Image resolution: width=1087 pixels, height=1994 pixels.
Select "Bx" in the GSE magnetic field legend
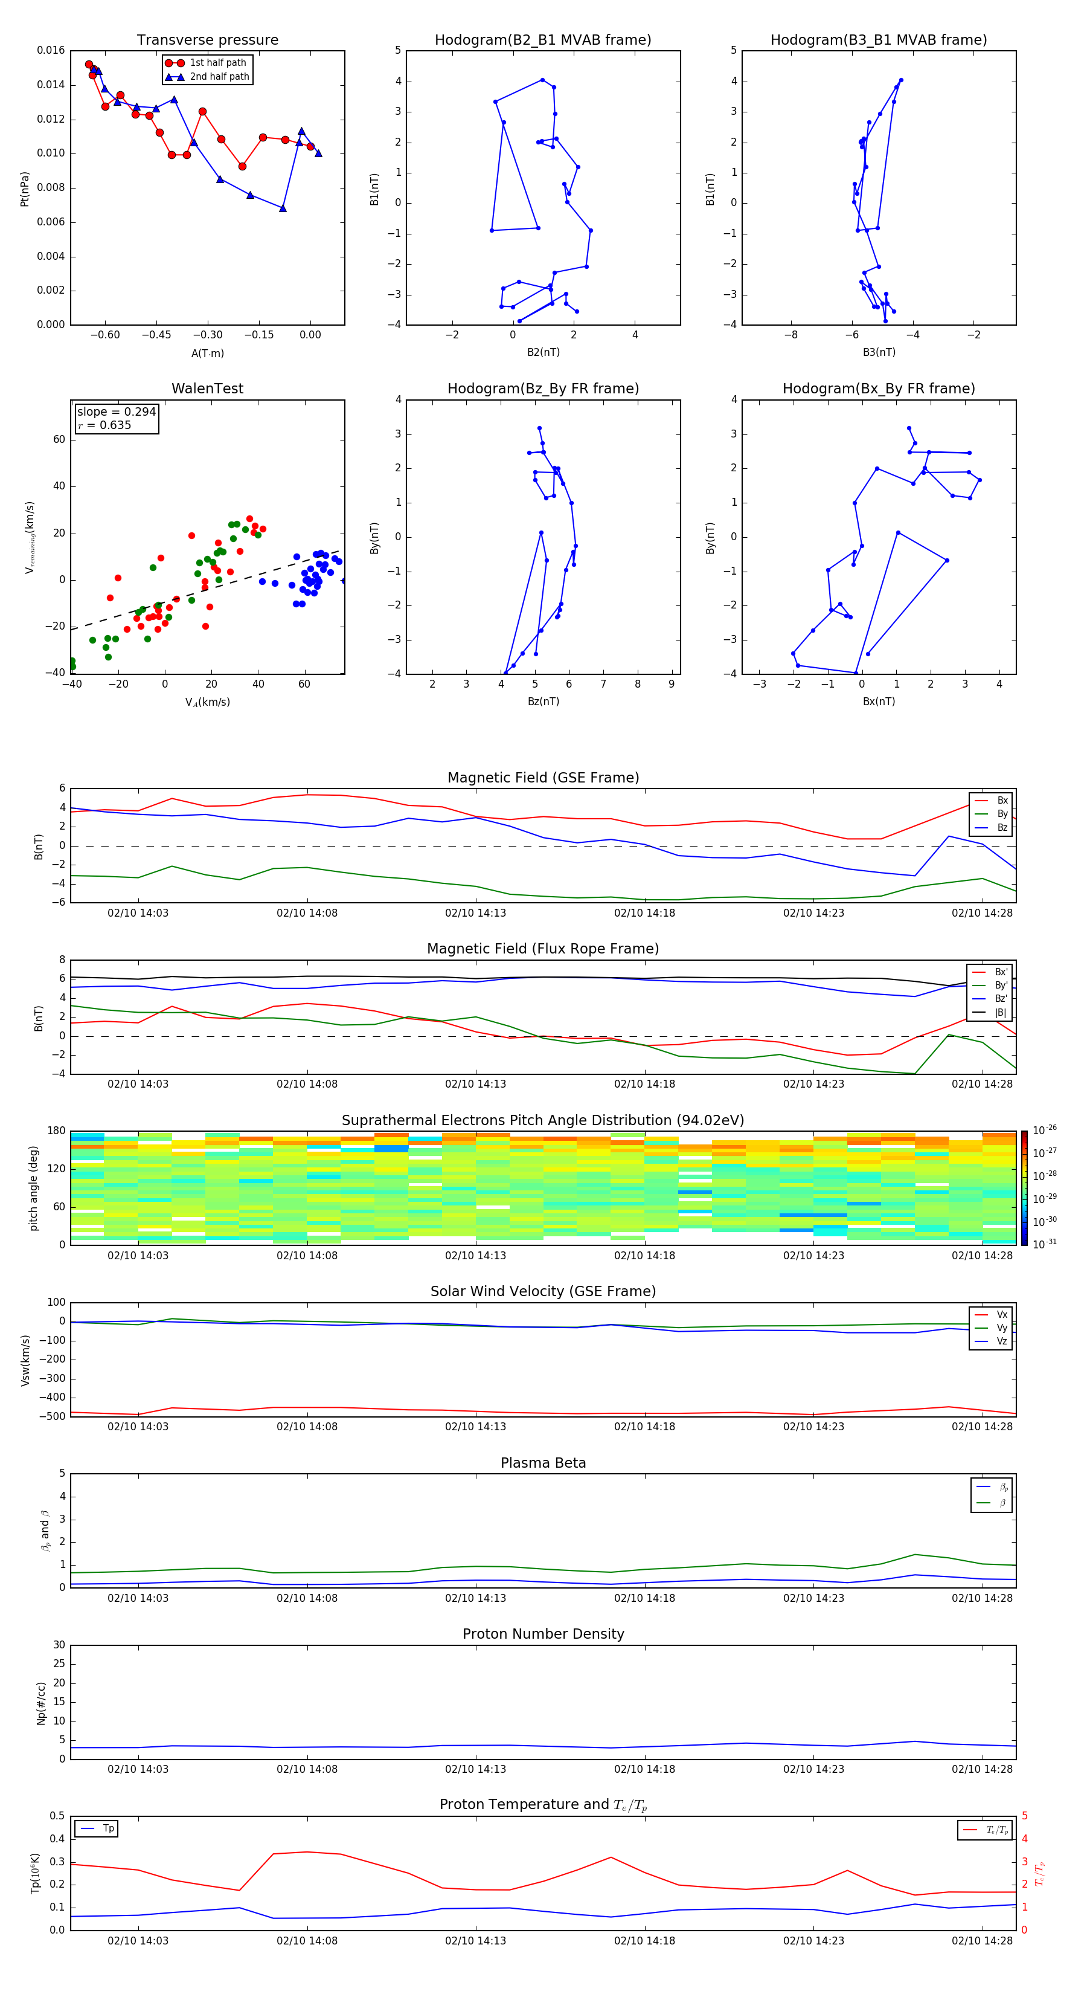click(x=991, y=801)
